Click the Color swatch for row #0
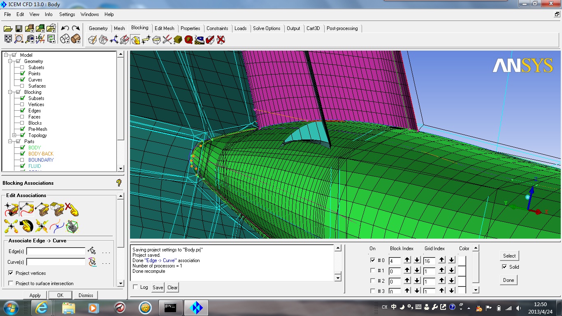The height and width of the screenshot is (316, 562). 462,260
